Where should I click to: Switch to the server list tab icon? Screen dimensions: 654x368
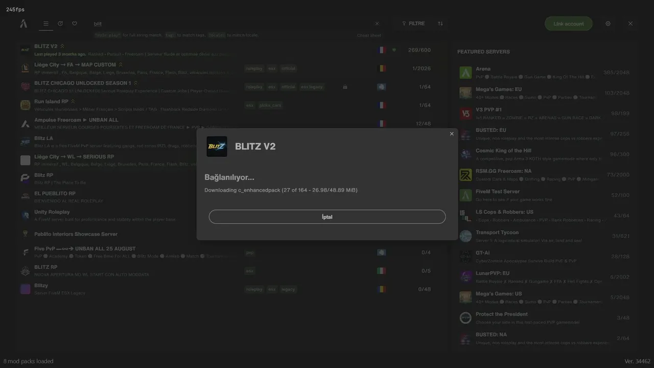click(46, 24)
